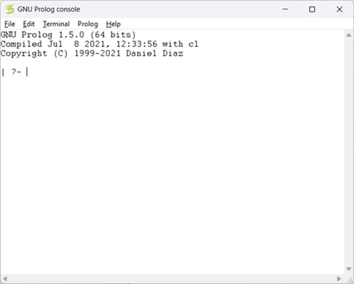Click the vertical scrollbar up arrow
The image size is (354, 284).
(349, 35)
